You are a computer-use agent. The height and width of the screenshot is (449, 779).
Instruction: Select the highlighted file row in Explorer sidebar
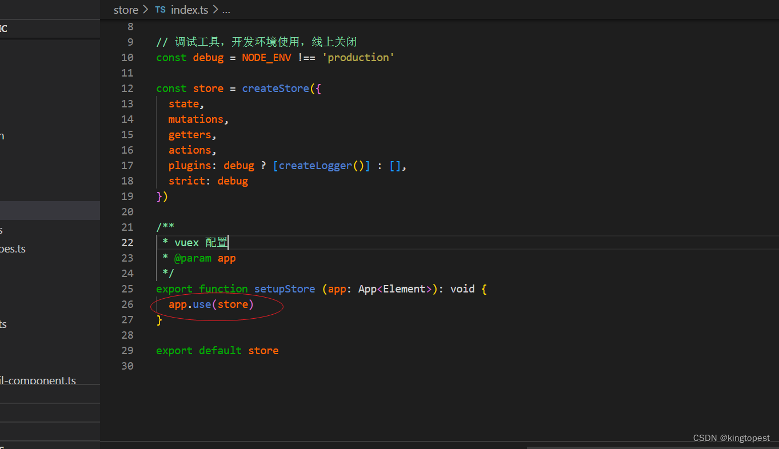tap(50, 210)
